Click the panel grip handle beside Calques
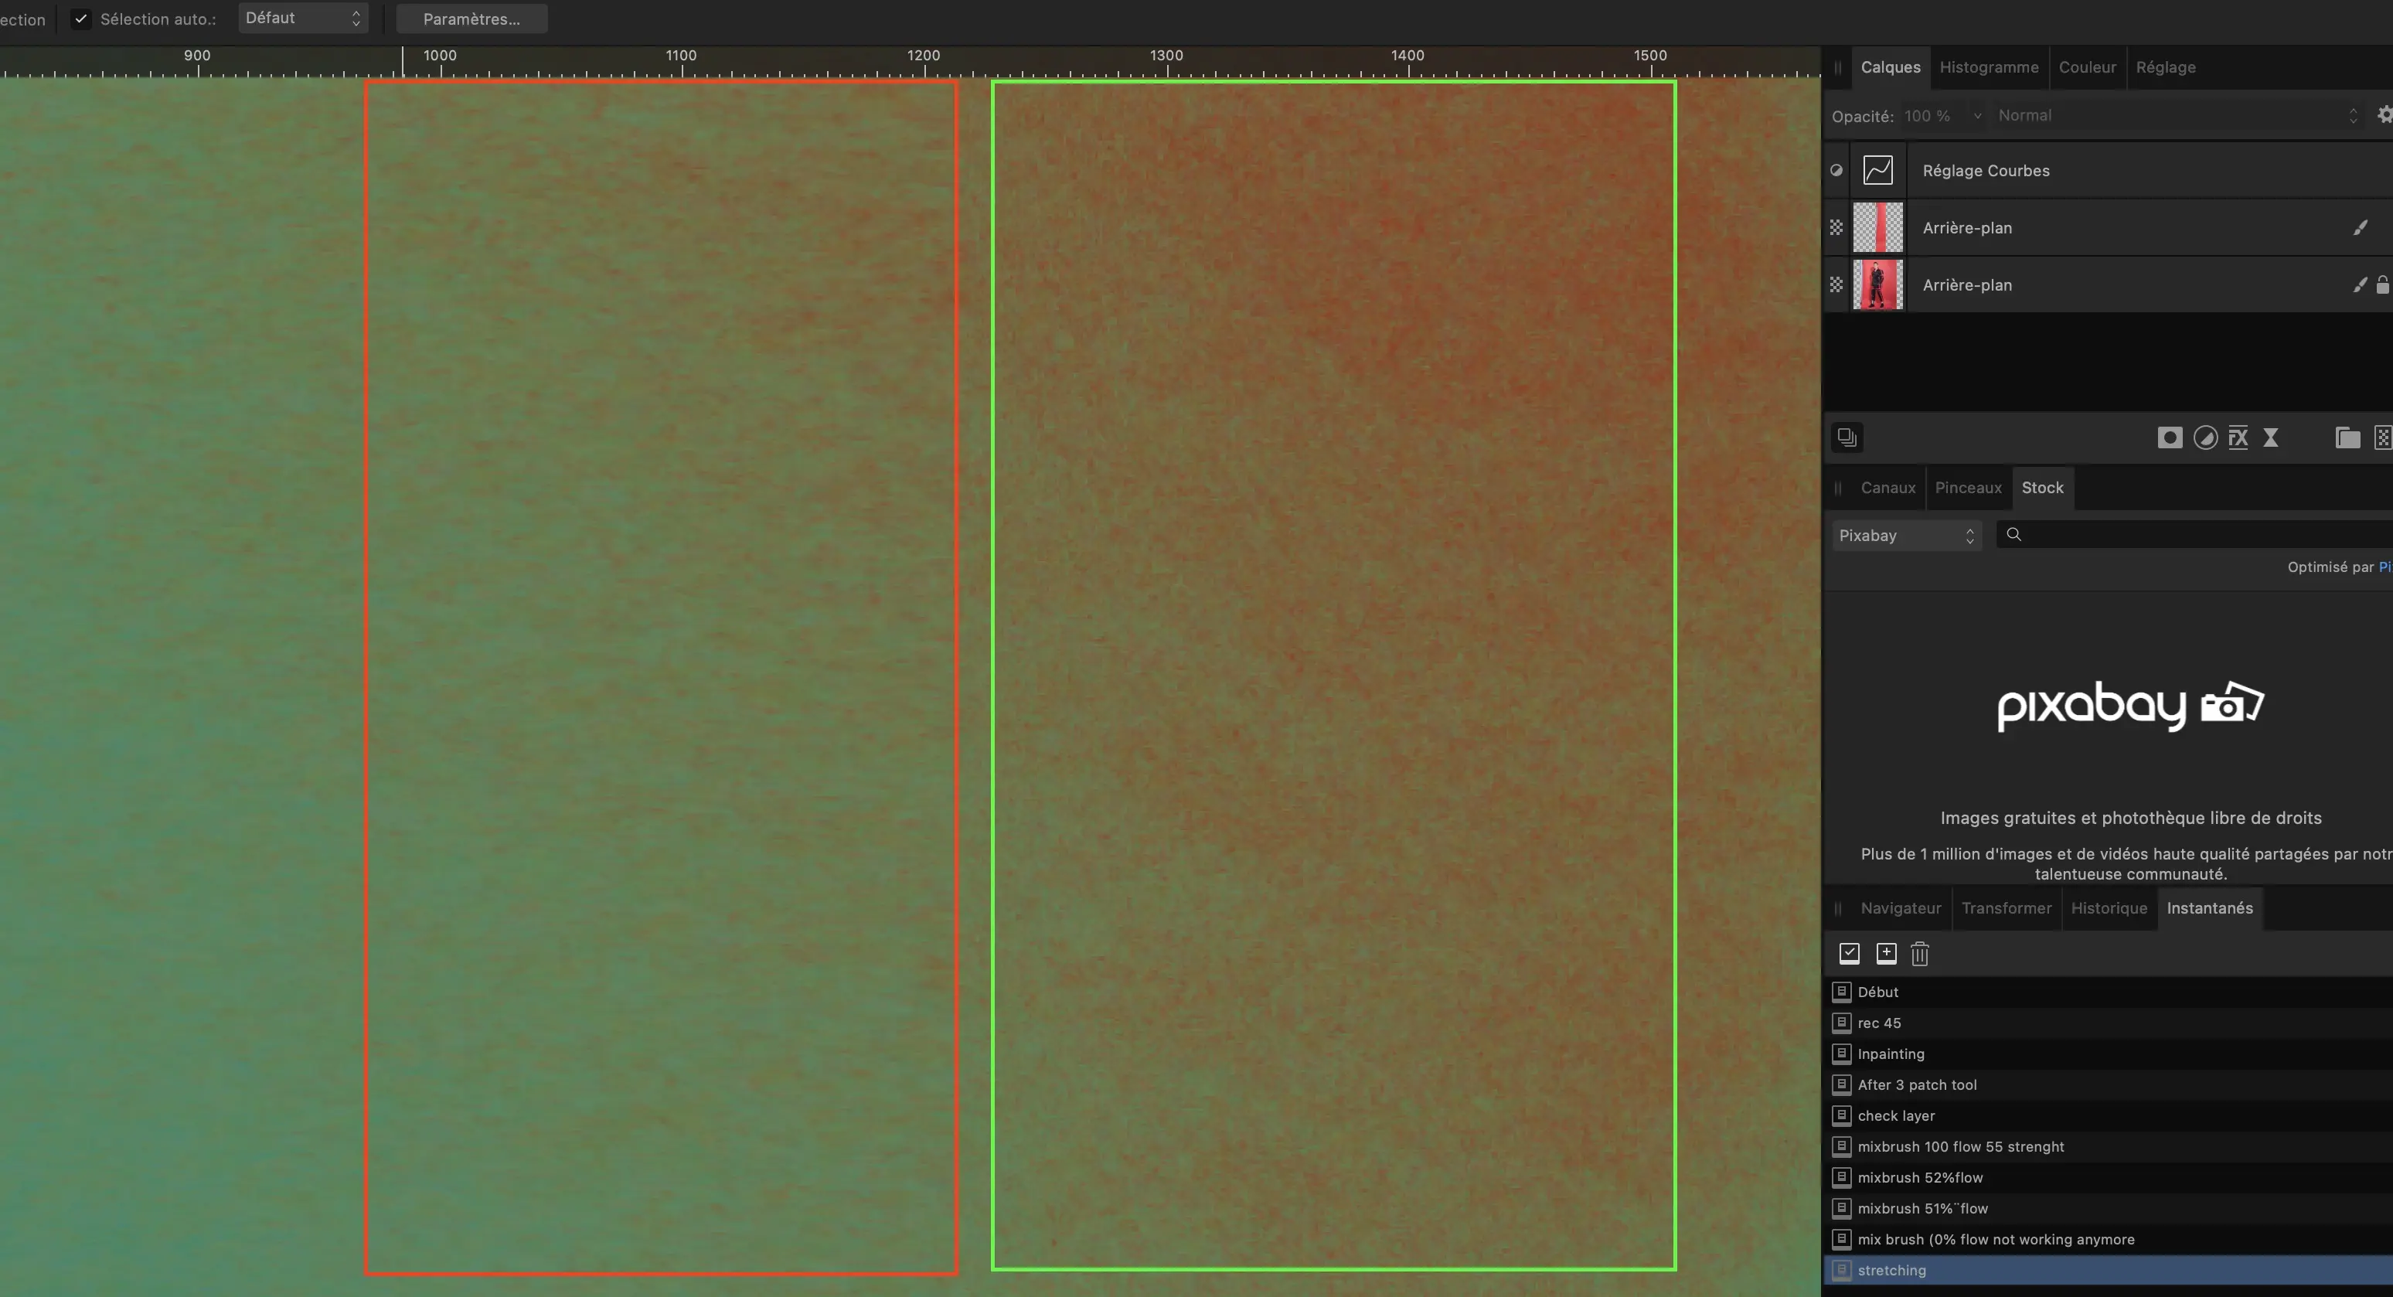 point(1837,67)
